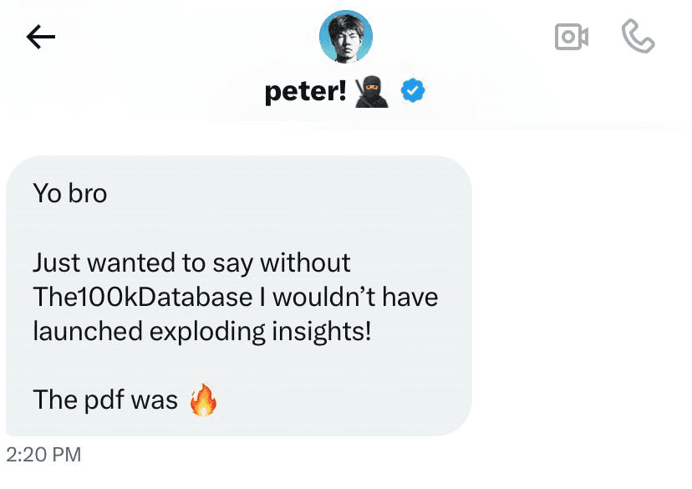Click the blue verified badge
The width and height of the screenshot is (692, 489).
413,91
